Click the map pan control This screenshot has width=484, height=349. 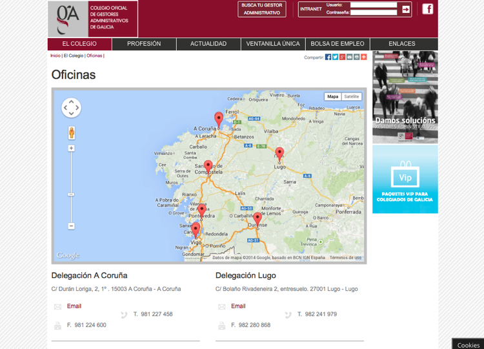[x=71, y=107]
